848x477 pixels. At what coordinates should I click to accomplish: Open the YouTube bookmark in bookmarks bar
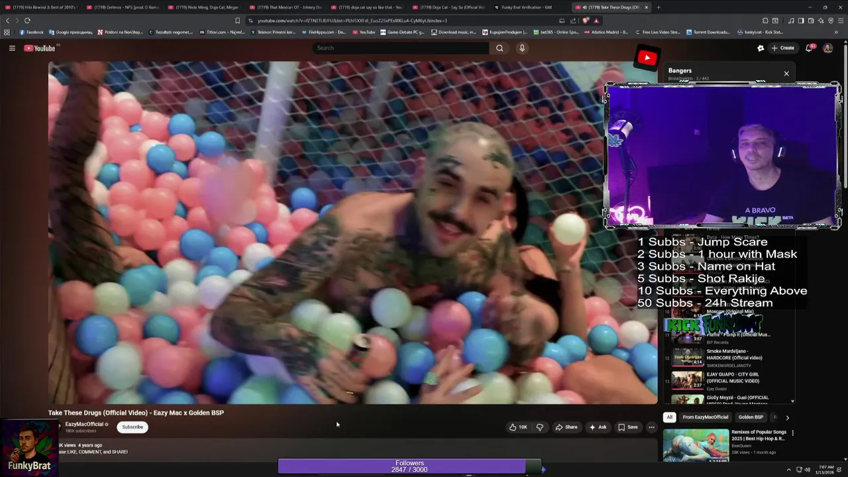[x=364, y=32]
